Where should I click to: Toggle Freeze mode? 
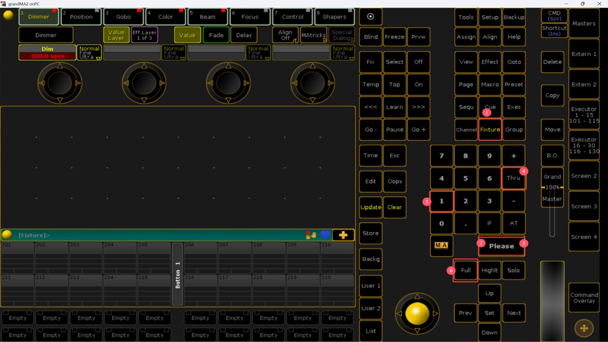[x=394, y=37]
